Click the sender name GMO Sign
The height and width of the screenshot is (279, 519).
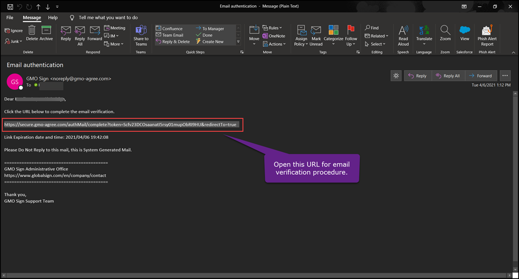37,79
